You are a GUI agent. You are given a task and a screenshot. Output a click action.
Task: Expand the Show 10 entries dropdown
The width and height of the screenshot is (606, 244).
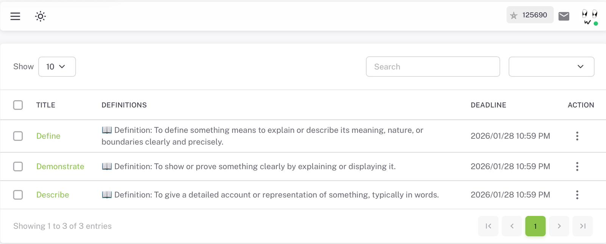[57, 67]
